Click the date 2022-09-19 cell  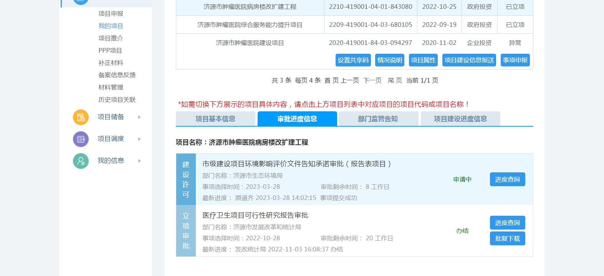tap(439, 25)
